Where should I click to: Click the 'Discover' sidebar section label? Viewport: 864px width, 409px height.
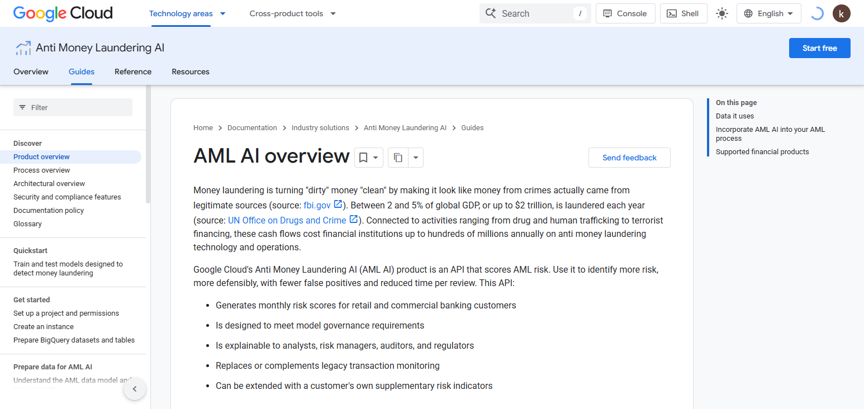pyautogui.click(x=27, y=144)
